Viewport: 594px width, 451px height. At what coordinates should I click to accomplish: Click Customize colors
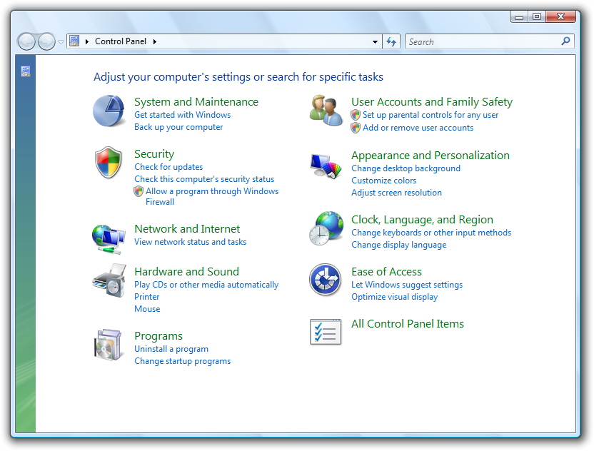point(384,181)
